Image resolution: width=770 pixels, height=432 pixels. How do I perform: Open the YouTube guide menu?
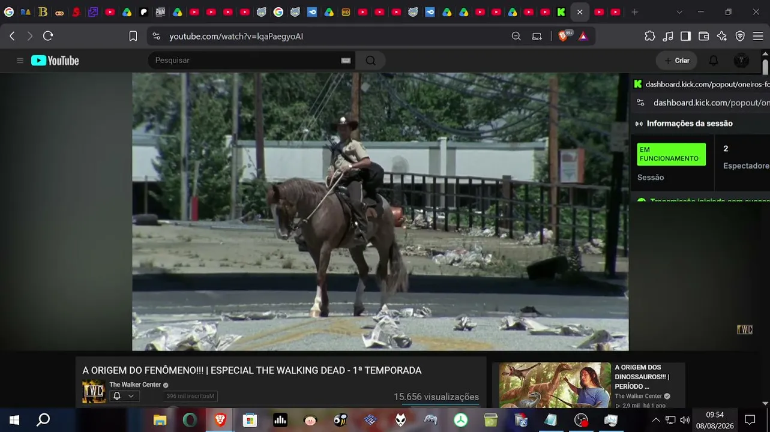20,61
